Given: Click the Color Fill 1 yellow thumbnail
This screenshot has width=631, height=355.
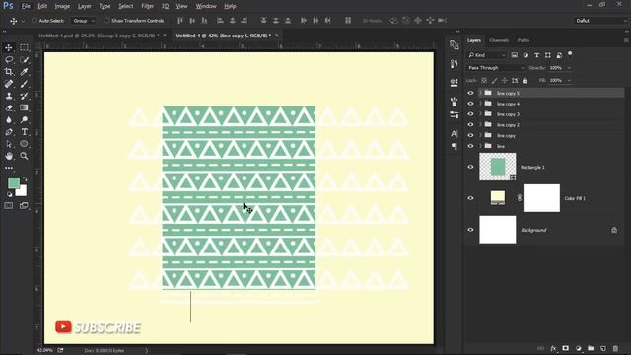Looking at the screenshot, I should pyautogui.click(x=497, y=198).
